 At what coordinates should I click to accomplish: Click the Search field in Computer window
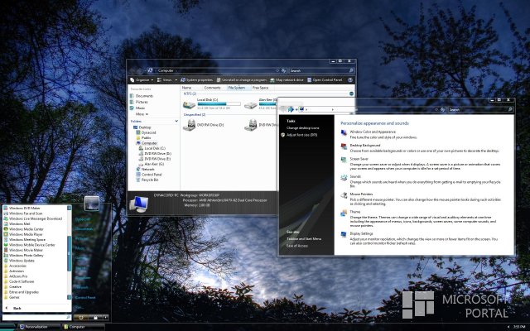click(321, 70)
